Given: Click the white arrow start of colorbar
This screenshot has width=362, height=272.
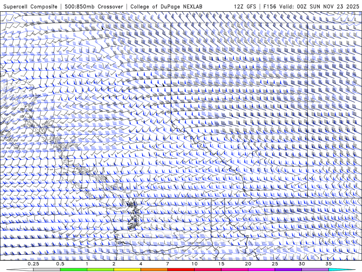Looking at the screenshot, I should click(x=19, y=270).
